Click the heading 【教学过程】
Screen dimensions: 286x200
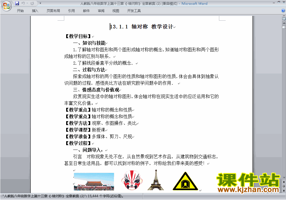(x=78, y=143)
